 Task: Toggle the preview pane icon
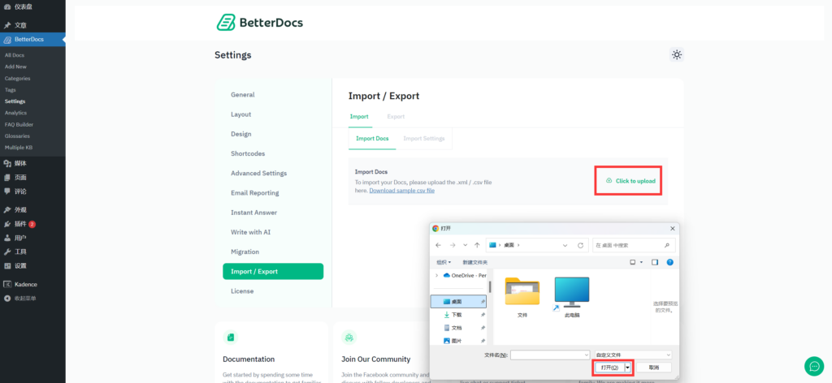[x=655, y=262]
